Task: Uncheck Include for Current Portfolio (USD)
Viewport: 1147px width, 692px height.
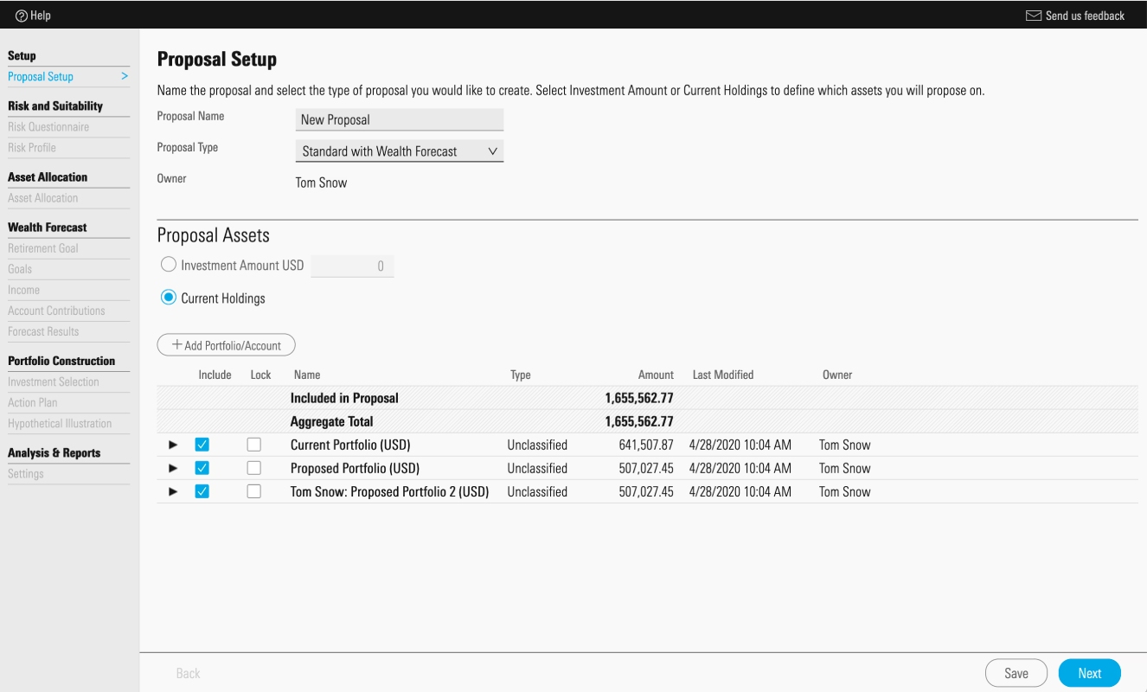Action: (202, 445)
